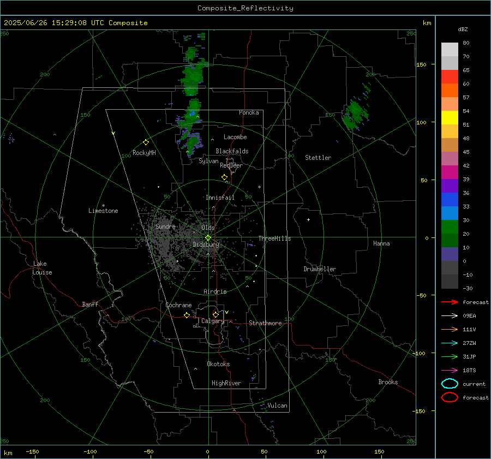Click the Innisfail city label
This screenshot has width=491, height=459.
coord(220,198)
